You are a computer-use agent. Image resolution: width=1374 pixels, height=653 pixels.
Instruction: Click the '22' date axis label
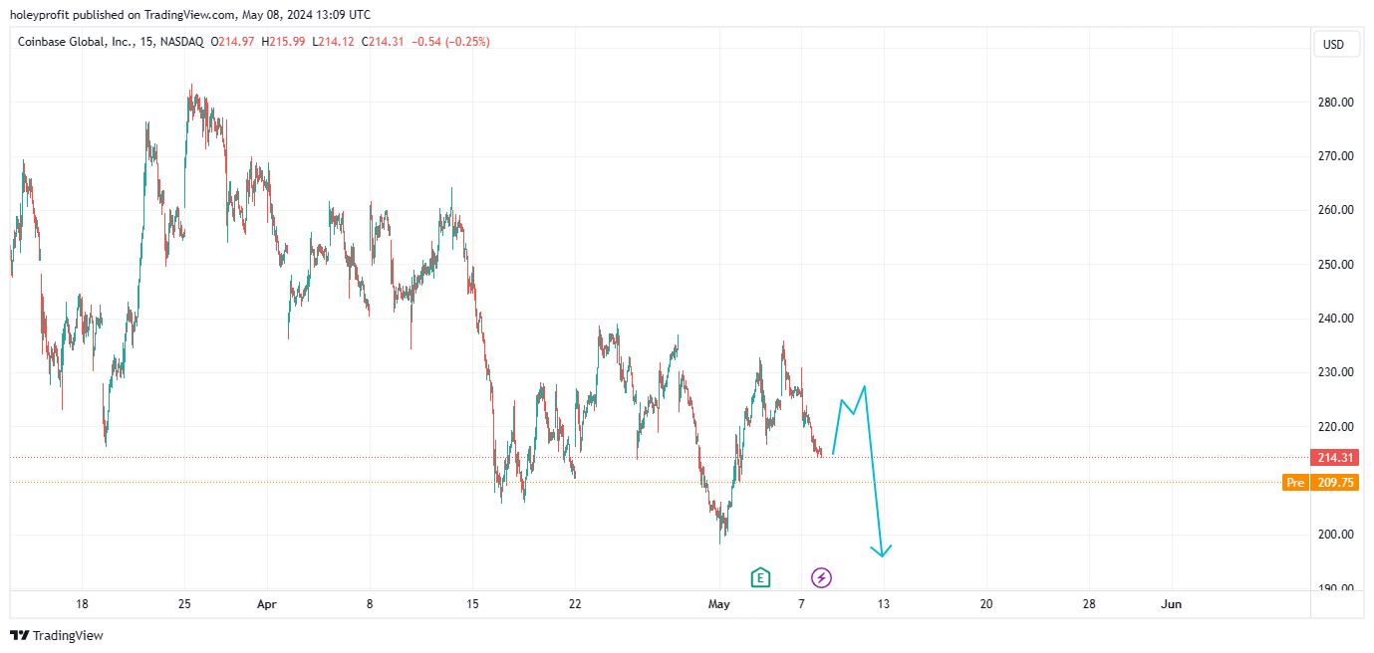tap(575, 604)
